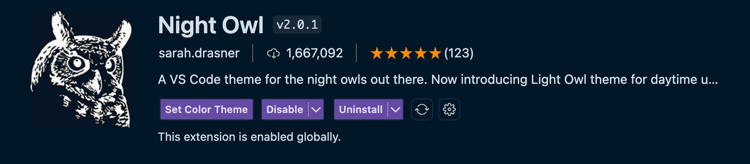This screenshot has height=164, width=750.
Task: Disable the Night Owl extension
Action: [x=285, y=109]
